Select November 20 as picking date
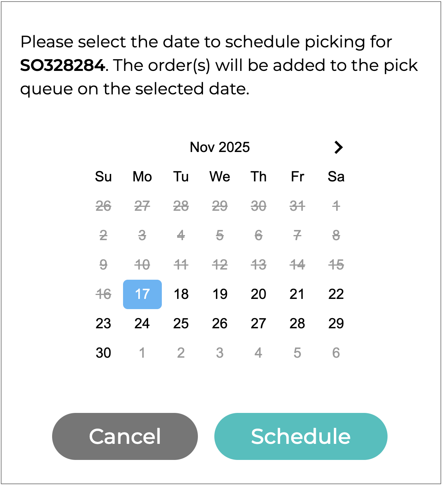Viewport: 442px width, 485px height. click(x=259, y=294)
